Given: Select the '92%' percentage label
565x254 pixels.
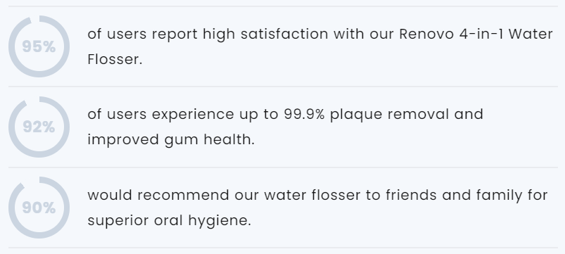Looking at the screenshot, I should coord(39,127).
